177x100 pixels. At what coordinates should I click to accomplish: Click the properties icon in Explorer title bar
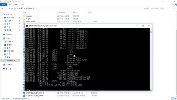(x=5, y=1)
